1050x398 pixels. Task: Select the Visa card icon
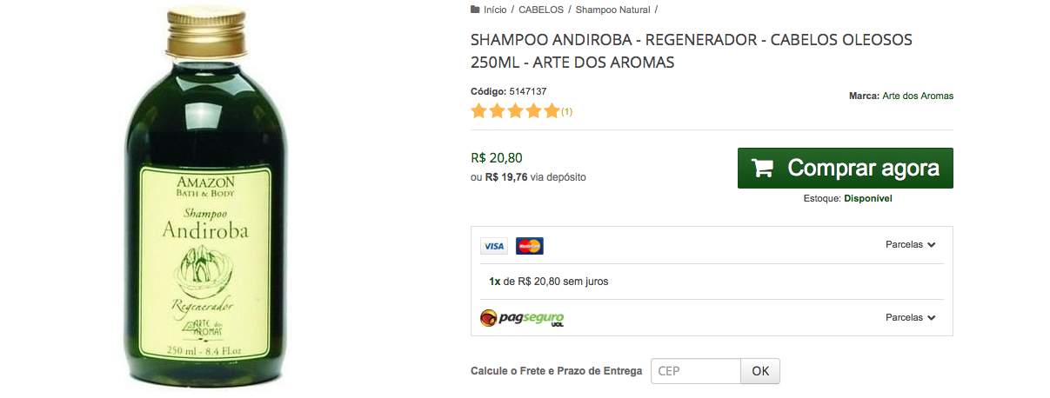click(494, 246)
